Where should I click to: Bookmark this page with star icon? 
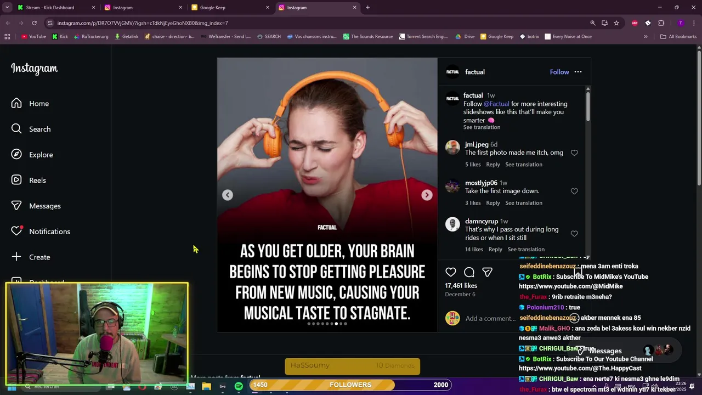pyautogui.click(x=616, y=23)
